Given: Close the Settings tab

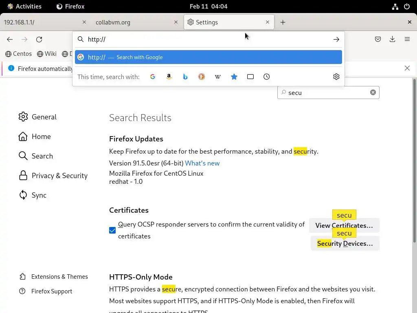Looking at the screenshot, I should tap(268, 22).
